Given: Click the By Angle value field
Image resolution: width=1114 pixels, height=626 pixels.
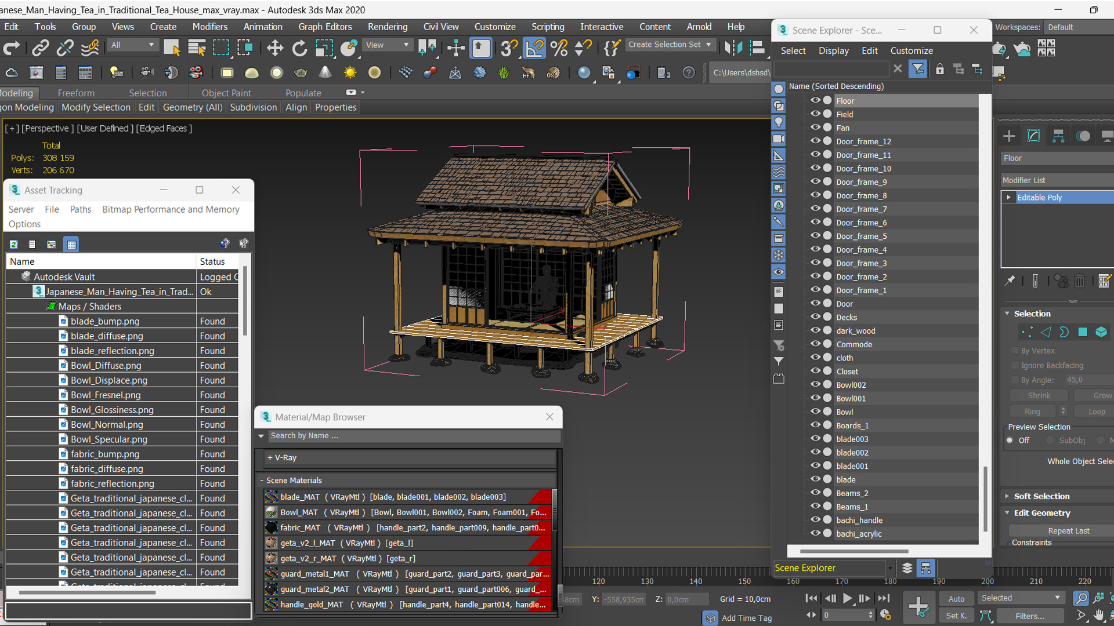Looking at the screenshot, I should coord(1088,380).
